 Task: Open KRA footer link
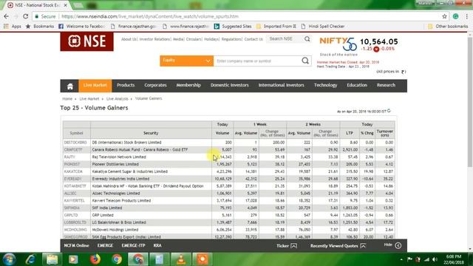pos(157,246)
